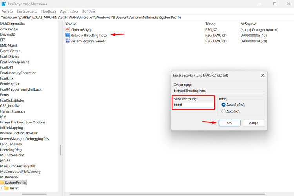
Task: Click the Registry Editor app icon in title bar
Action: point(4,4)
